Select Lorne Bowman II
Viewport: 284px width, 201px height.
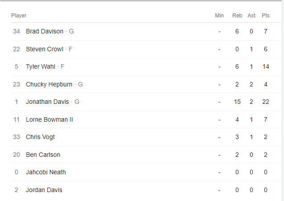49,119
